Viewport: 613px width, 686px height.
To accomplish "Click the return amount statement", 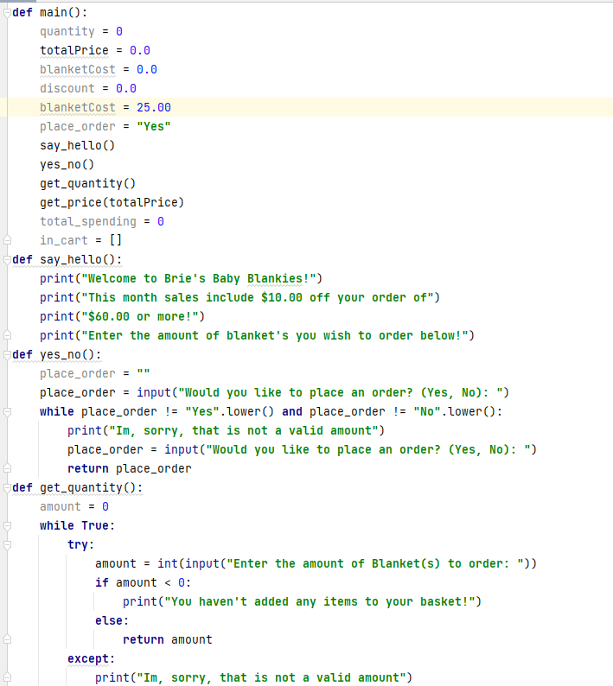I will pyautogui.click(x=168, y=639).
